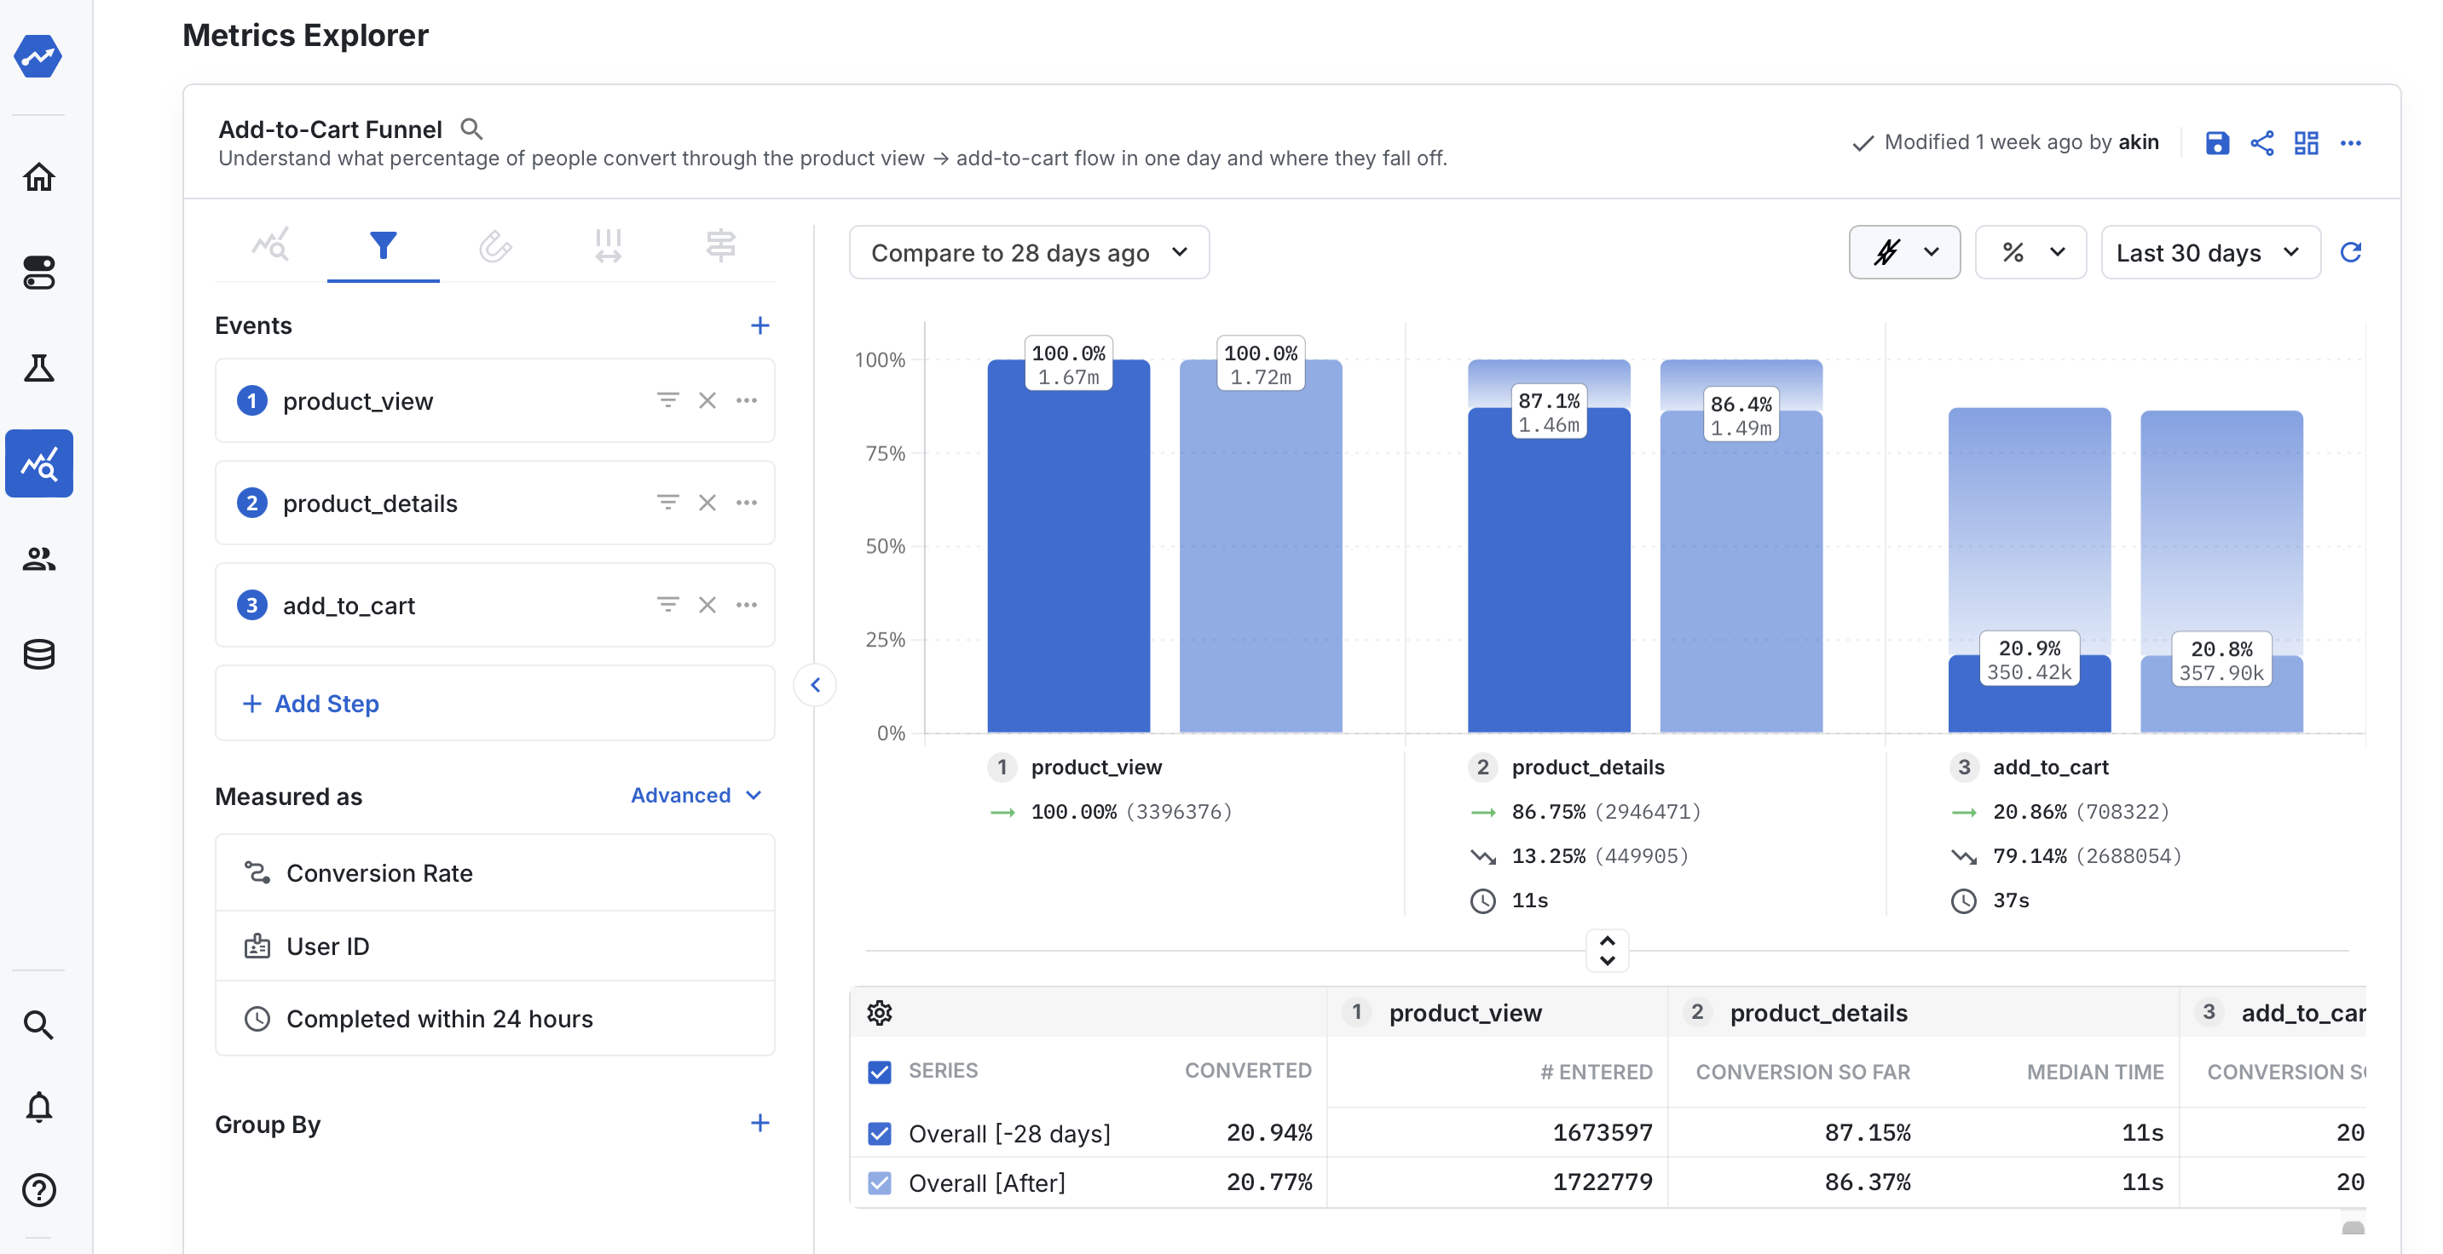Open the Data database icon

(x=39, y=654)
